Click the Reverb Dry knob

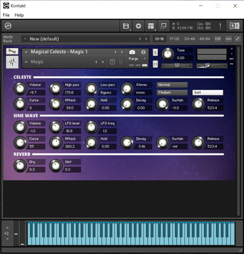coord(20,166)
